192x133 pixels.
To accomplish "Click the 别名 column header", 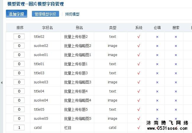I will point(79,28).
